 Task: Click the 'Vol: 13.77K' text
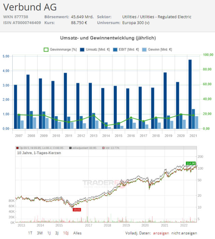112,148
